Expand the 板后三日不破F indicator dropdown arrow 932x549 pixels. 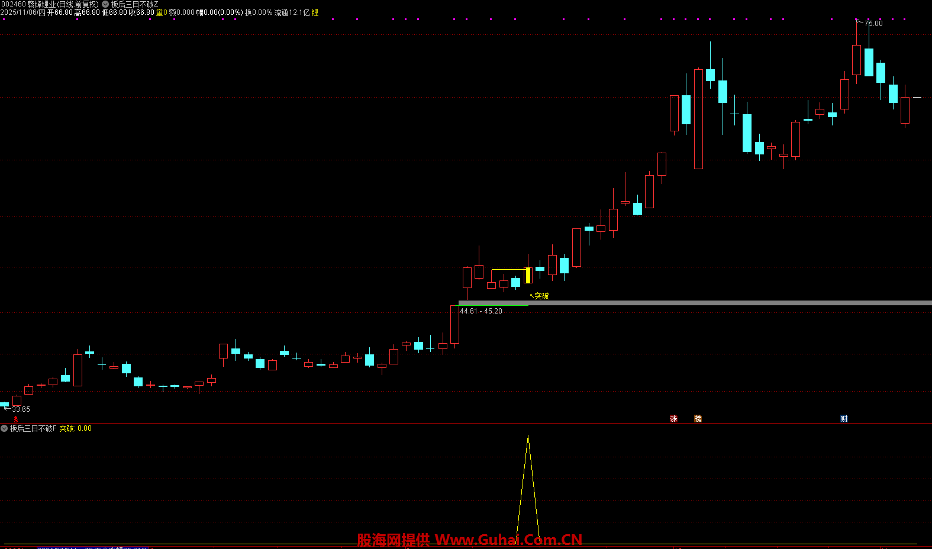pyautogui.click(x=4, y=428)
